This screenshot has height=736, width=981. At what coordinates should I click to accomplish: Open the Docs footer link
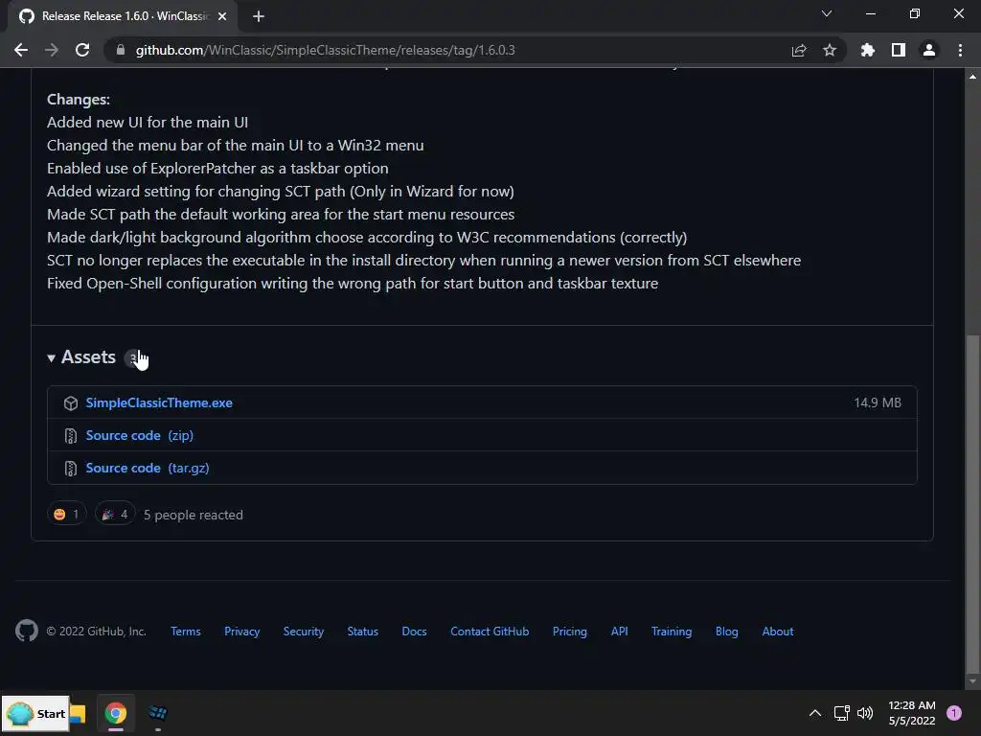414,632
